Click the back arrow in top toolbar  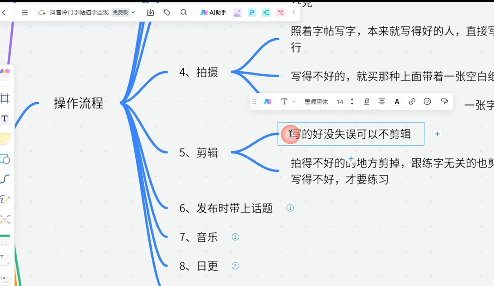[4, 13]
